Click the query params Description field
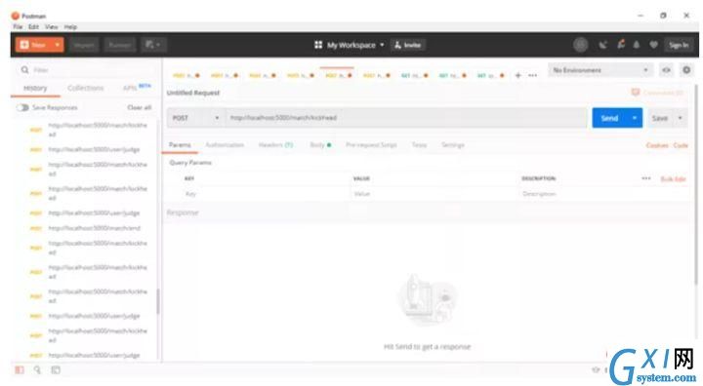This screenshot has height=386, width=703. tap(603, 194)
